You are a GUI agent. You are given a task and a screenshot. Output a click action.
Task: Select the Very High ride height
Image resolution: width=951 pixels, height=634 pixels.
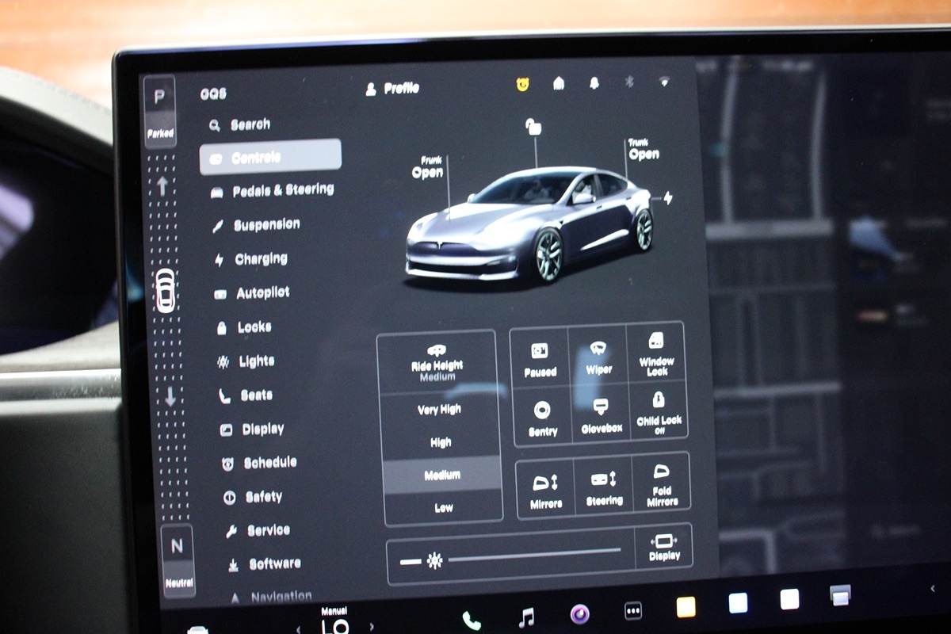coord(440,410)
